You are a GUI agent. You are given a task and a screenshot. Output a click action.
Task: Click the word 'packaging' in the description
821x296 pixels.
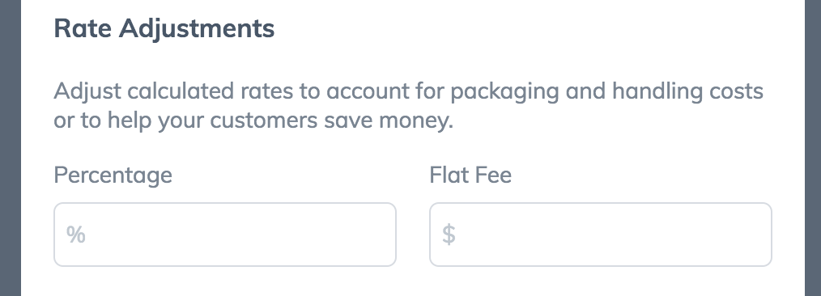tap(504, 92)
